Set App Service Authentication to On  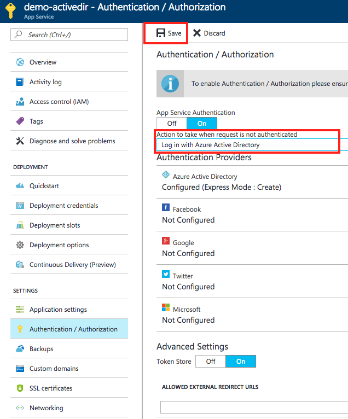click(202, 124)
